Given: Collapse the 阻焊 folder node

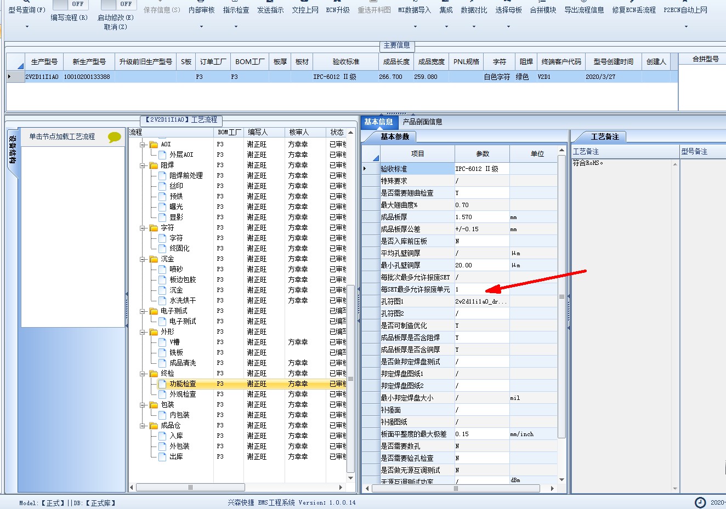Looking at the screenshot, I should (x=142, y=165).
